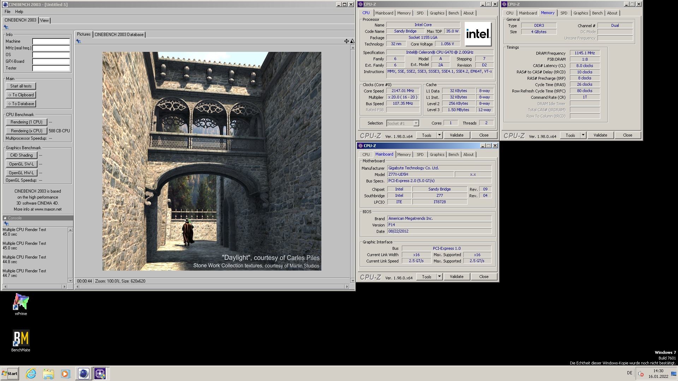
Task: Select the Pictures tab
Action: [x=84, y=34]
